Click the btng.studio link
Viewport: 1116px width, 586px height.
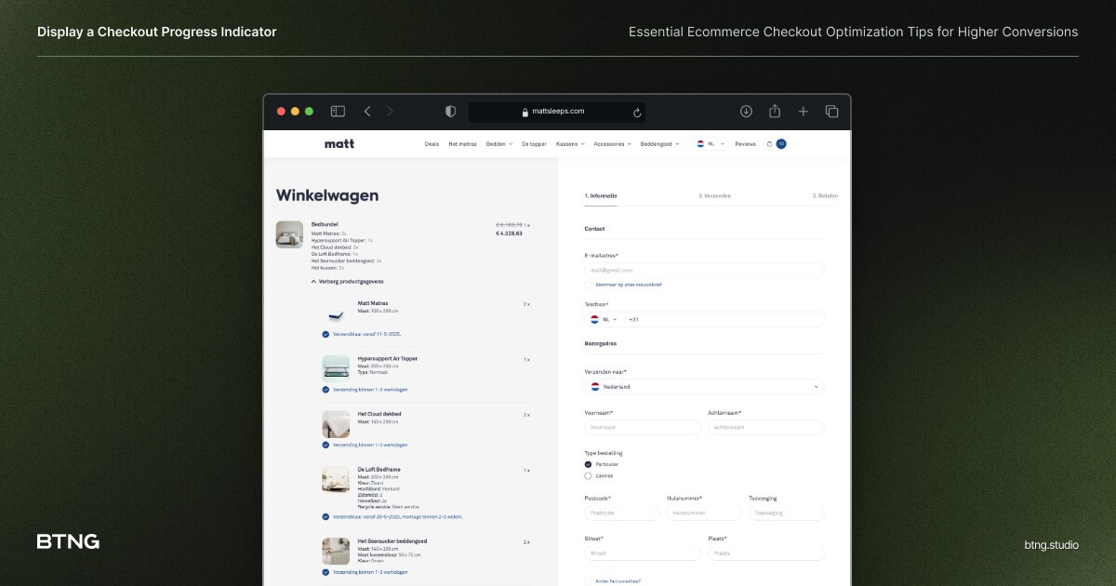point(1051,544)
